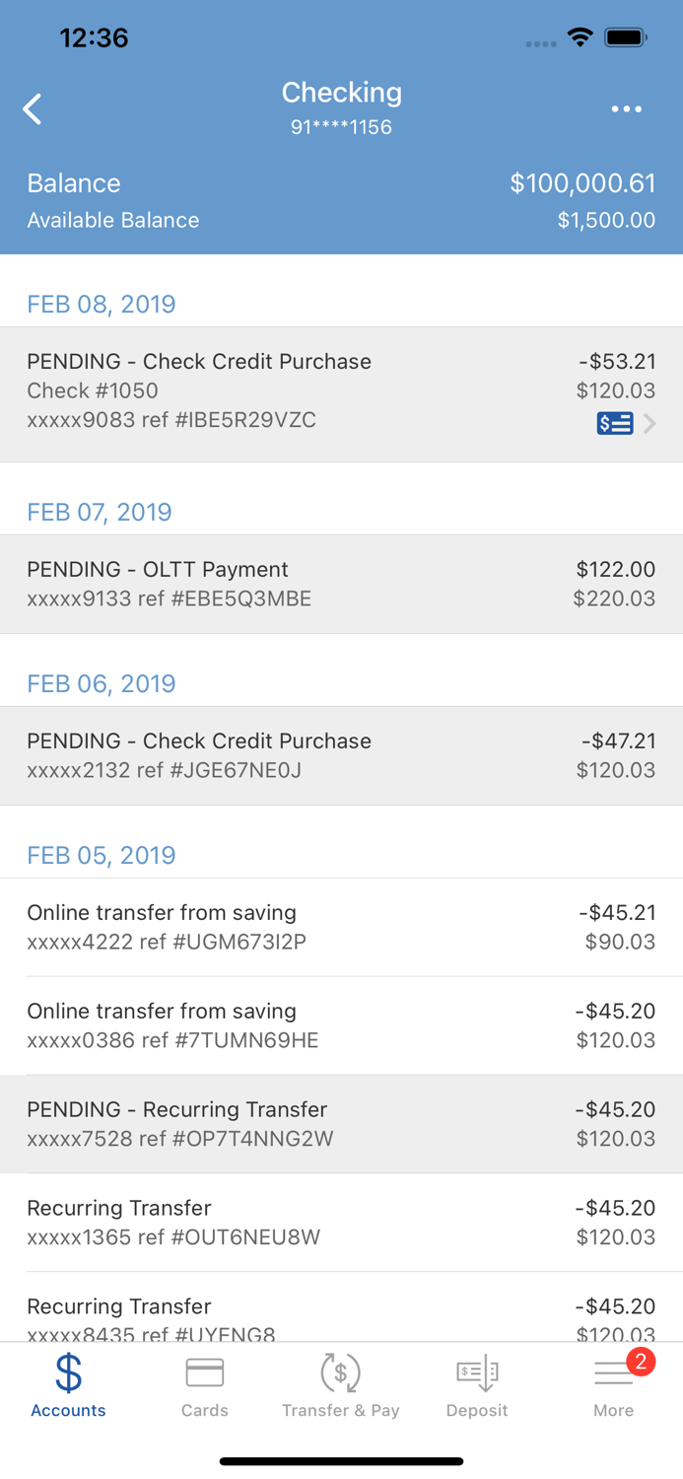
Task: Tap the home indicator bar at the bottom
Action: [x=341, y=1462]
